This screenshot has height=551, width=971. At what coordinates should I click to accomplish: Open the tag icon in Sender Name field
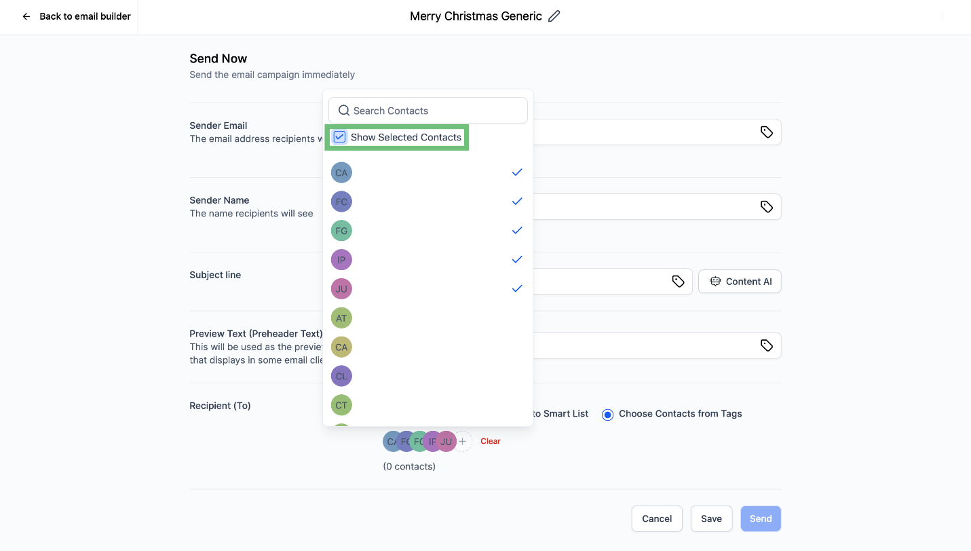pos(767,207)
